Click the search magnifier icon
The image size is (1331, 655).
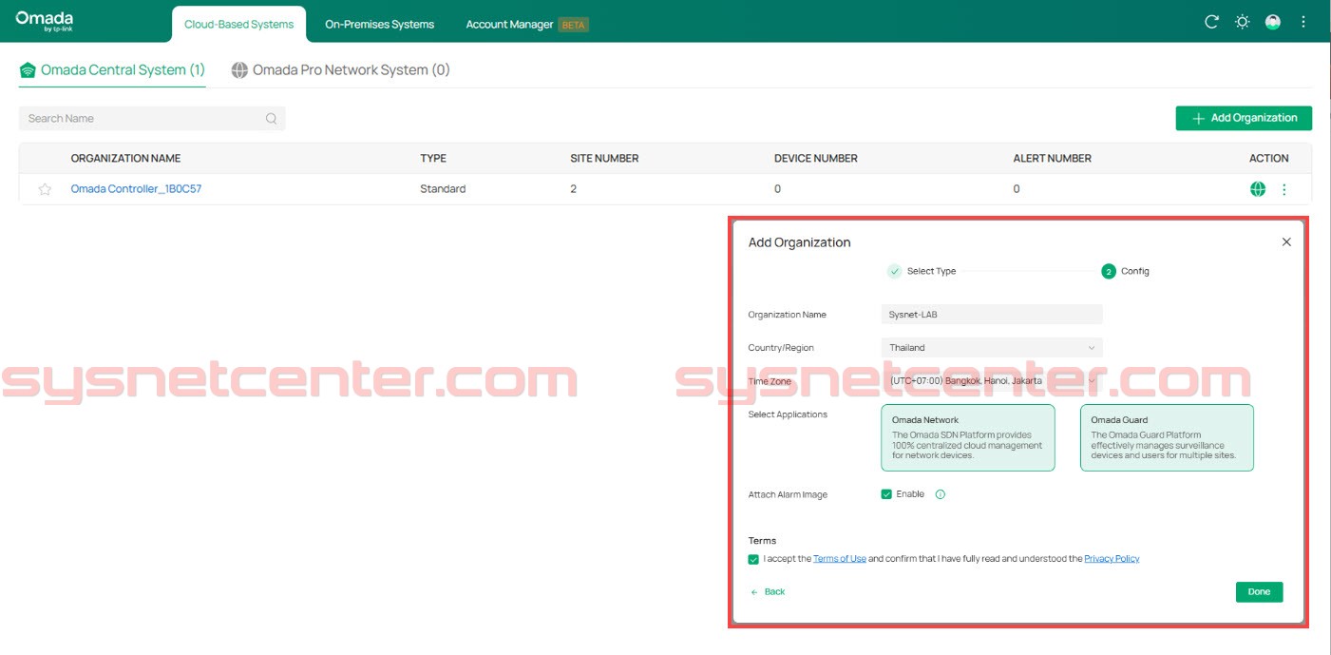pyautogui.click(x=272, y=119)
